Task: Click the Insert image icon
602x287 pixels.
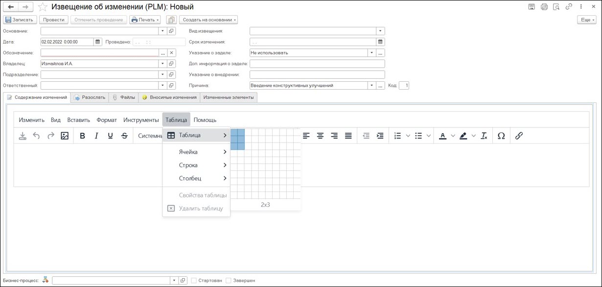Action: click(65, 136)
